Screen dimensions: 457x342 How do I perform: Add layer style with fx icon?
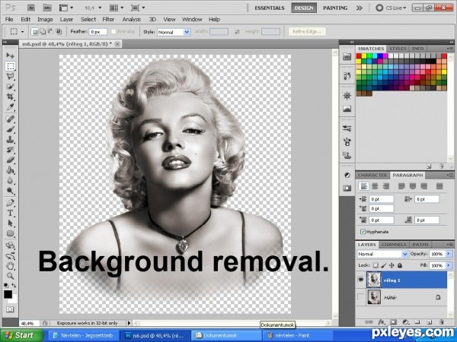[382, 322]
